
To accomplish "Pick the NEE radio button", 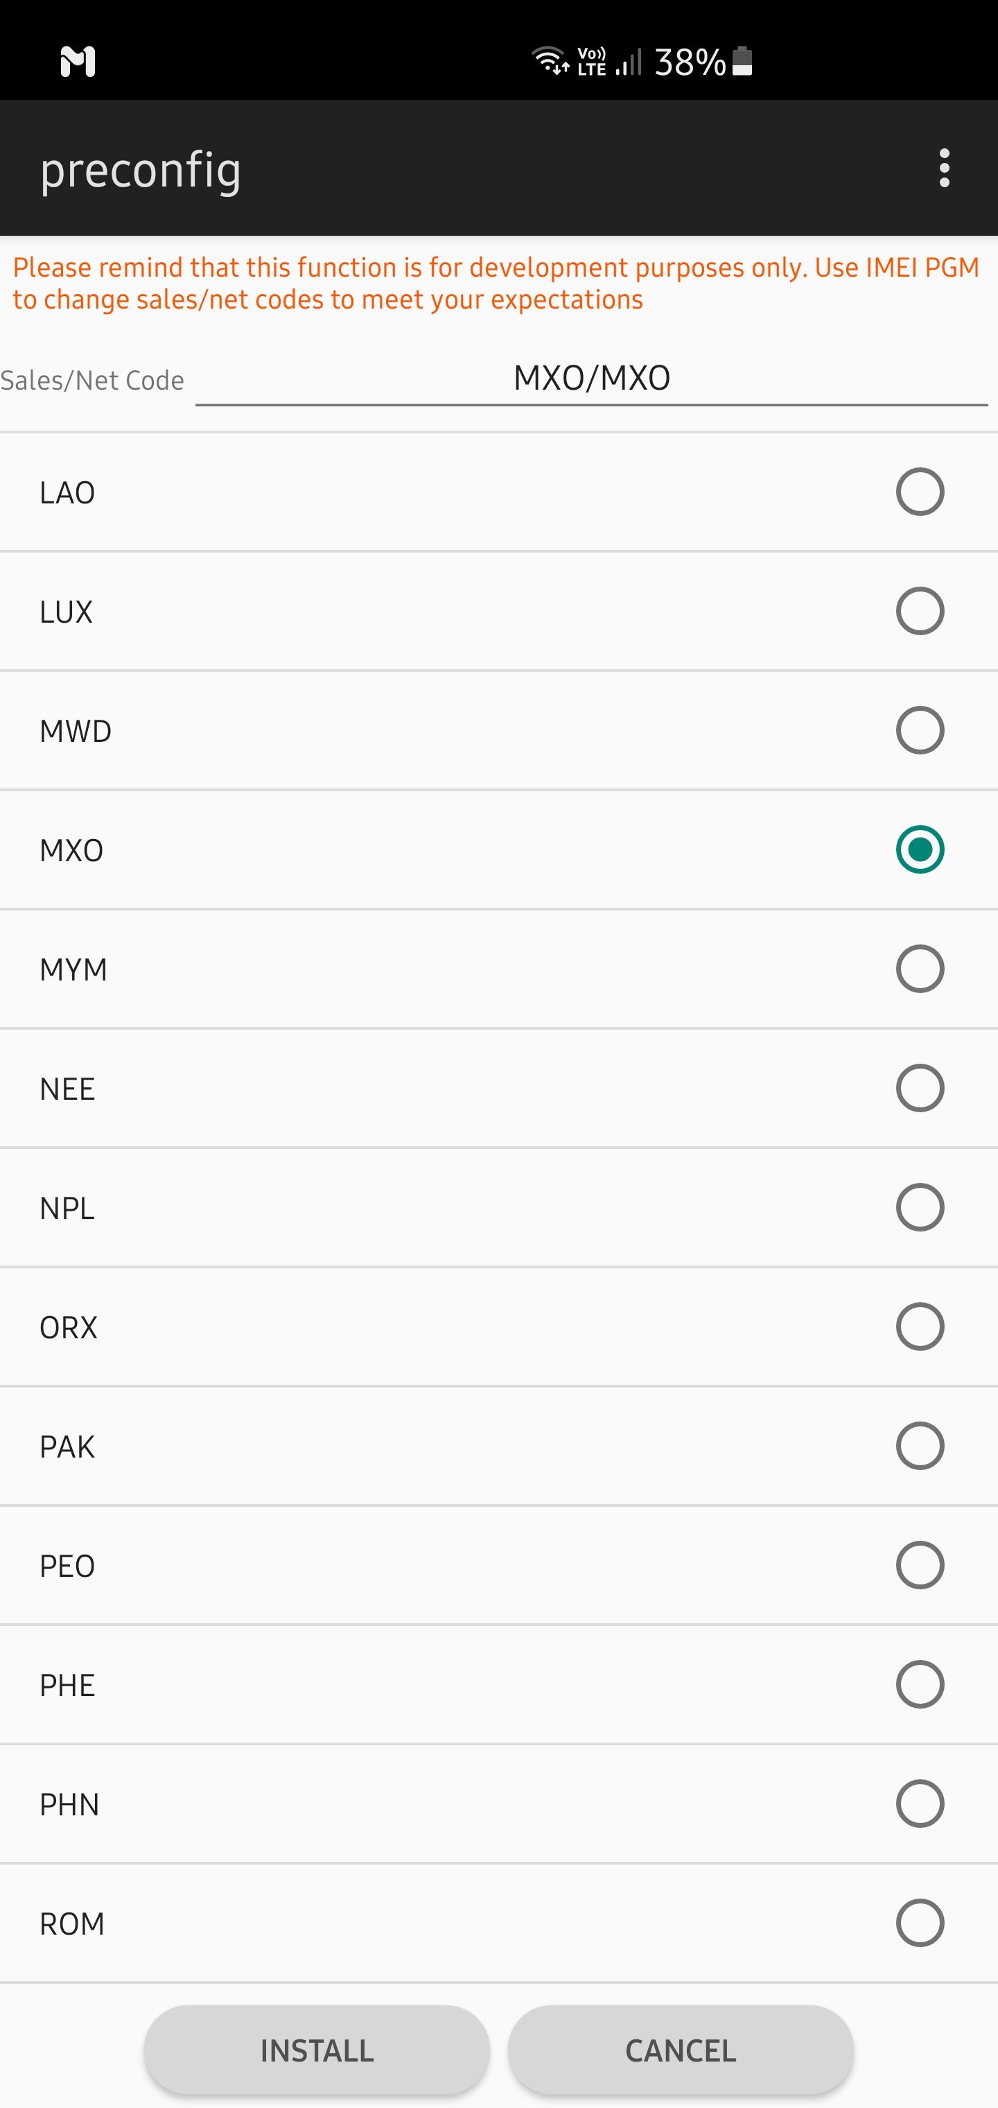I will [920, 1089].
